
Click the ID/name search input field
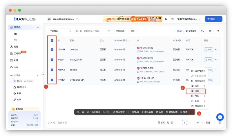click(x=91, y=31)
